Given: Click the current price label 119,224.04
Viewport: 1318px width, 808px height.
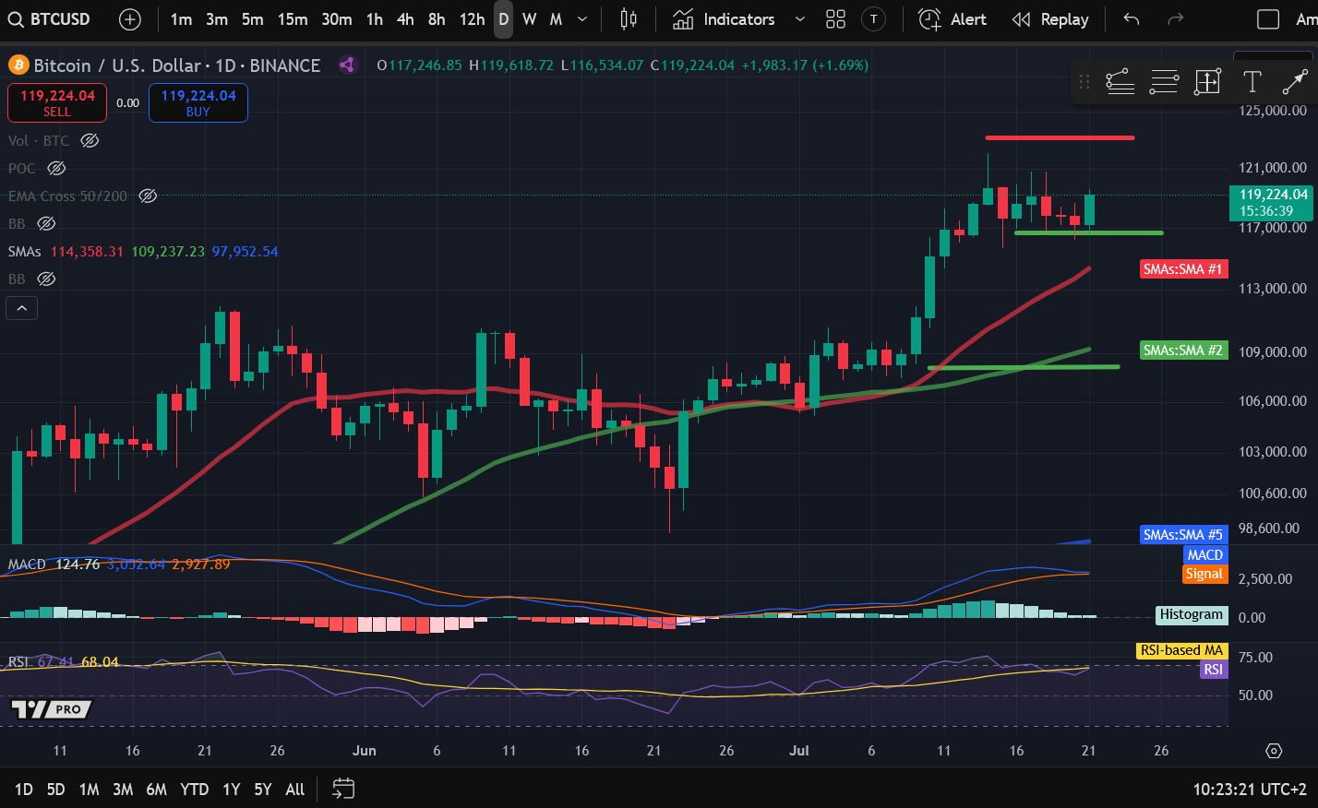Looking at the screenshot, I should pyautogui.click(x=1272, y=203).
